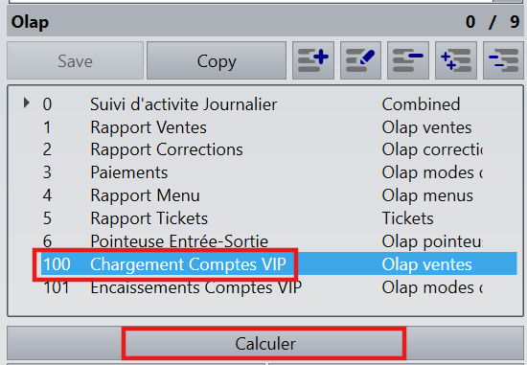Image resolution: width=527 pixels, height=365 pixels.
Task: Click the Save button
Action: coord(76,61)
